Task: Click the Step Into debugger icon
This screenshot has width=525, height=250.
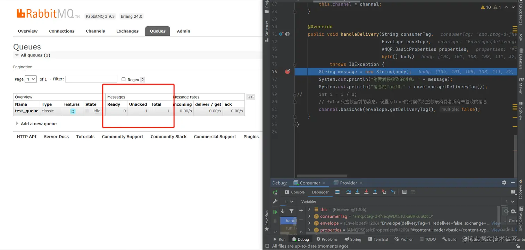Action: [x=357, y=192]
